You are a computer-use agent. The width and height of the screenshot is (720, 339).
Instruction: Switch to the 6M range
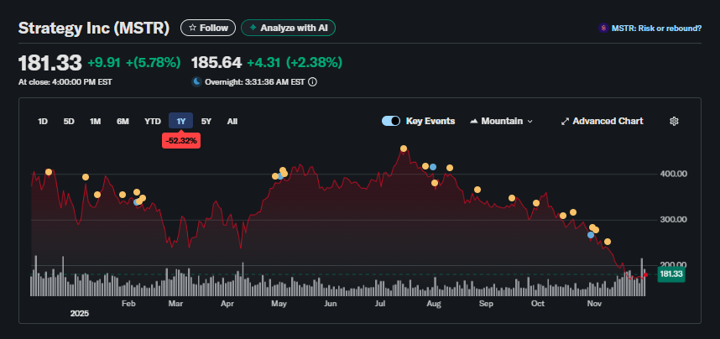pyautogui.click(x=123, y=121)
